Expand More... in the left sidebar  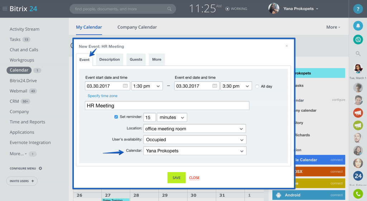[x=18, y=154]
